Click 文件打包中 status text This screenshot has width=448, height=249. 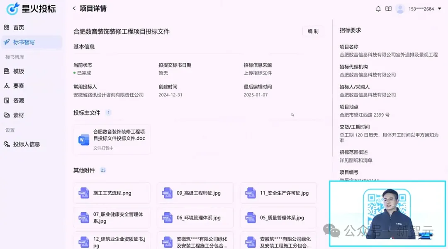103,148
